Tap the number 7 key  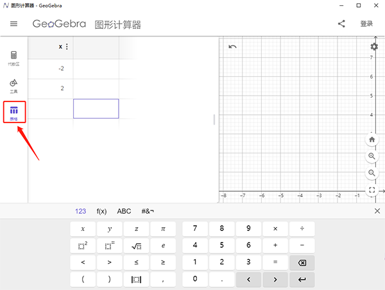click(x=195, y=229)
